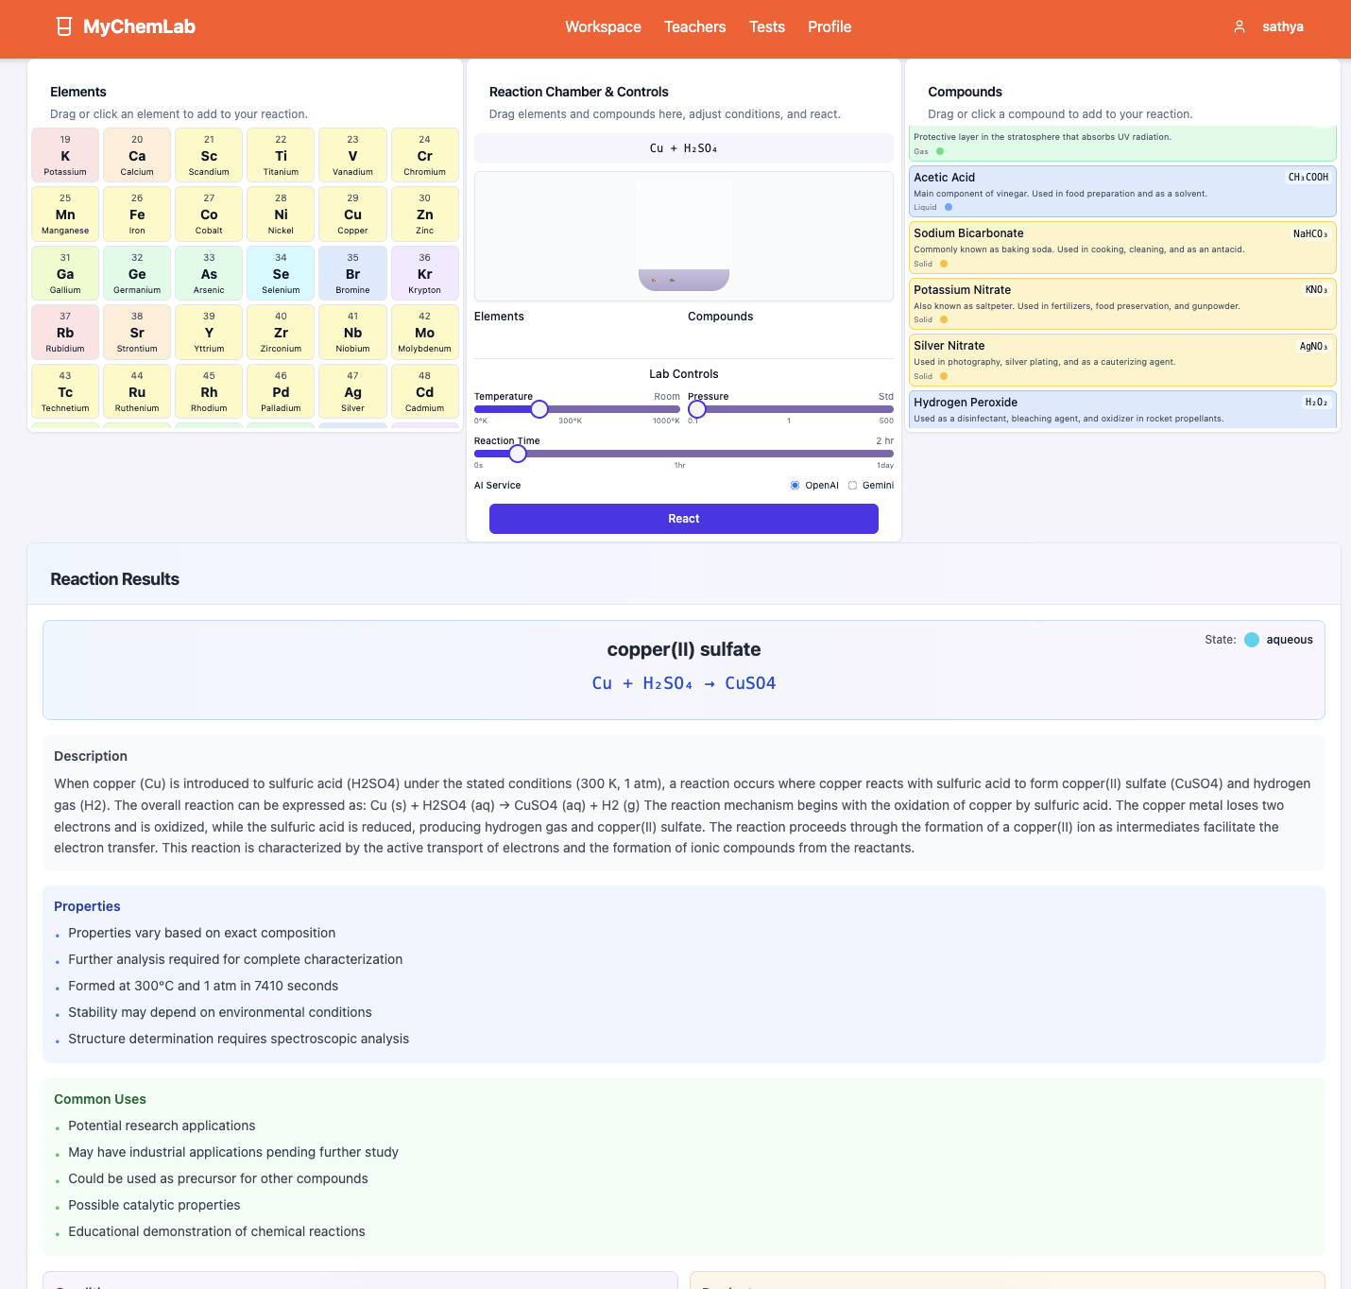Open the Tests menu item
This screenshot has width=1351, height=1289.
click(x=766, y=26)
